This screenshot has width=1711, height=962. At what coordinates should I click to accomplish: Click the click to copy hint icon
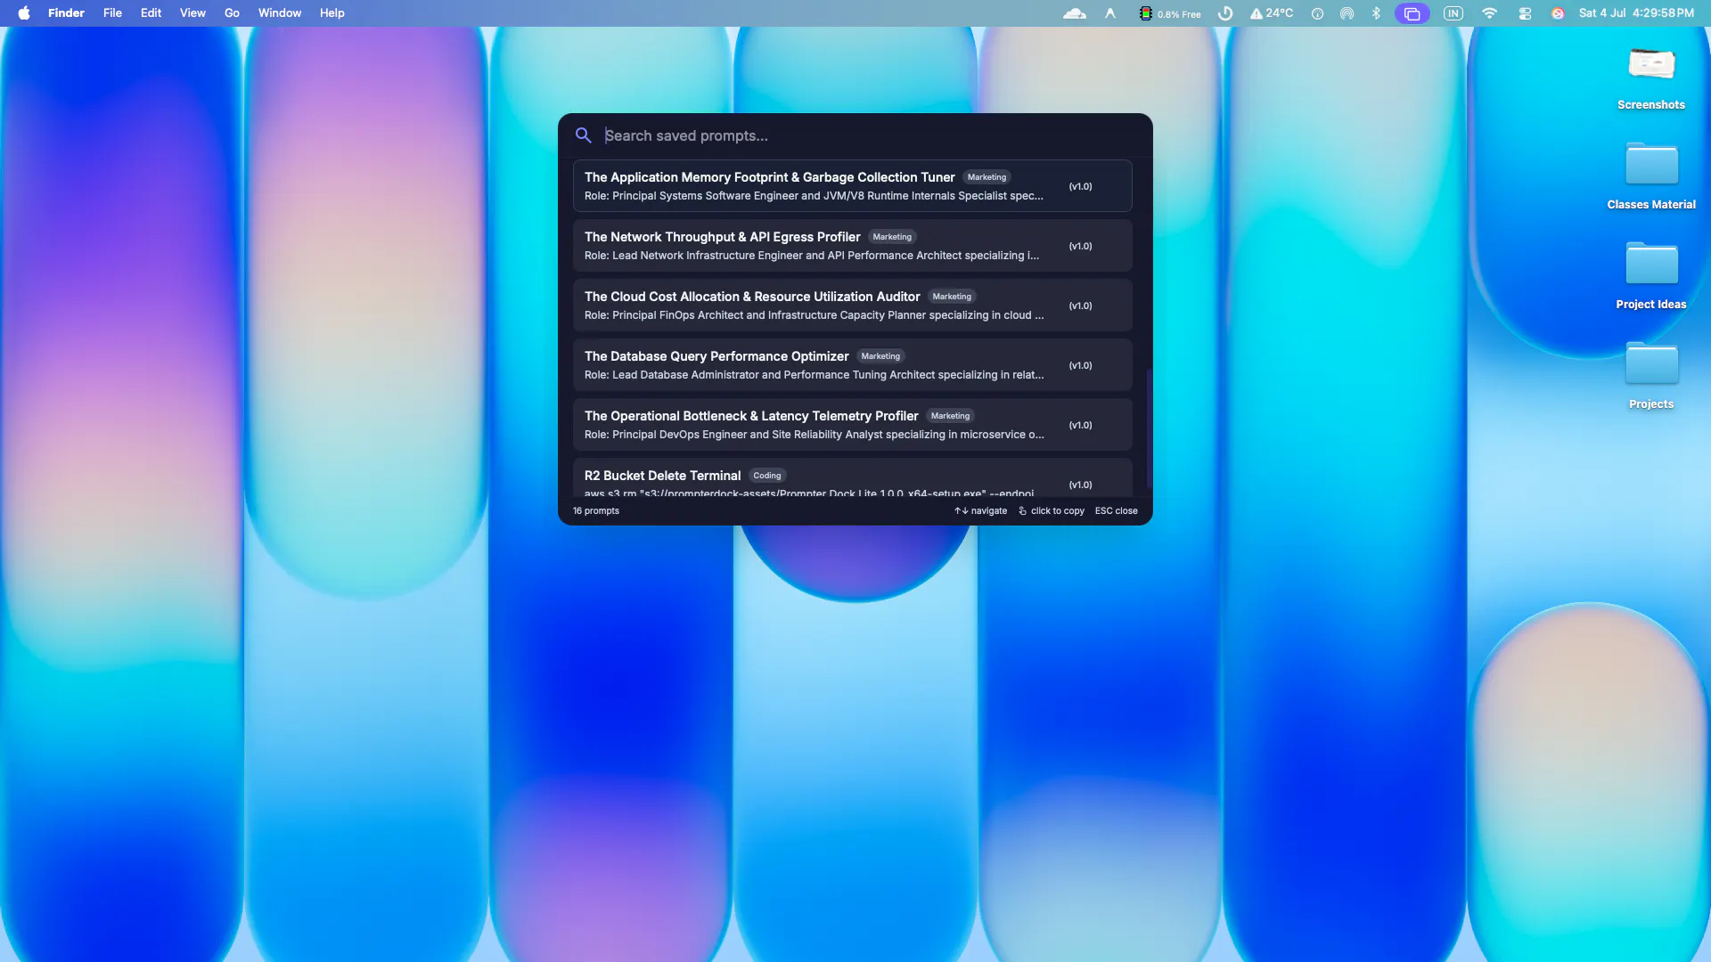pyautogui.click(x=1022, y=511)
